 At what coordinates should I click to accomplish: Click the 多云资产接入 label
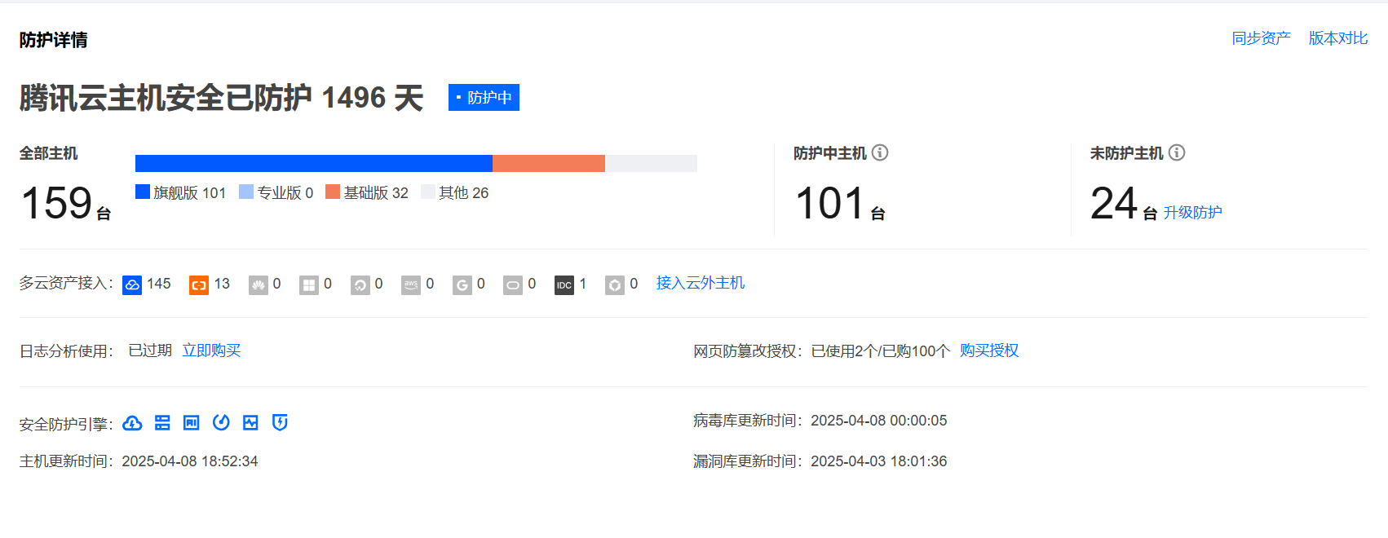click(67, 283)
